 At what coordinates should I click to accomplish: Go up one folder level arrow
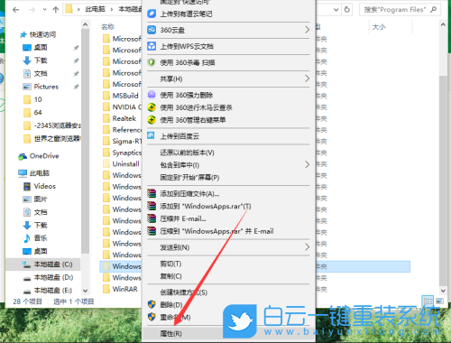tap(56, 10)
